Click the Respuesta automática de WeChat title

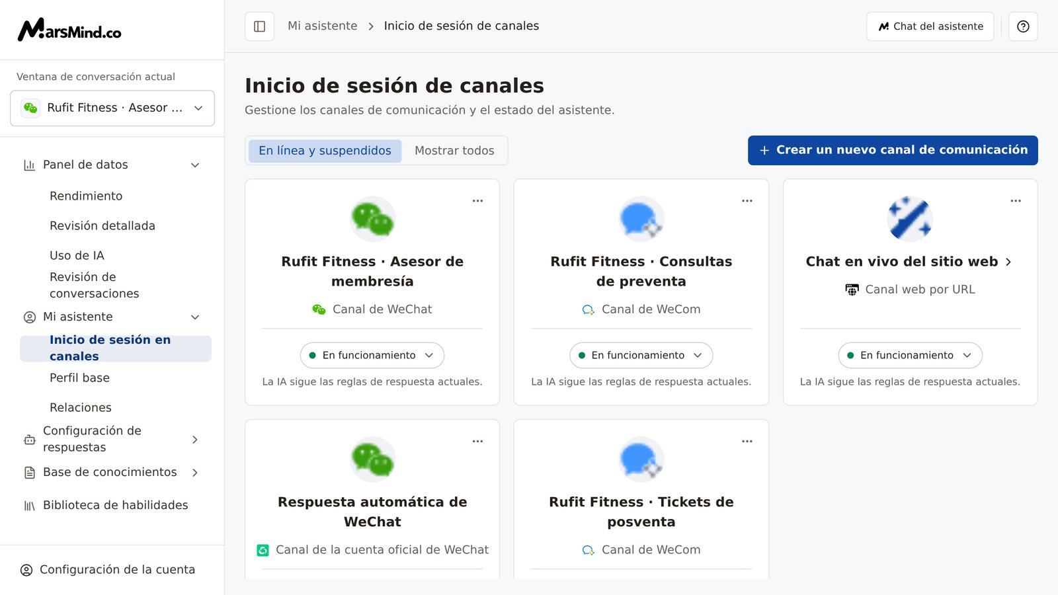372,512
